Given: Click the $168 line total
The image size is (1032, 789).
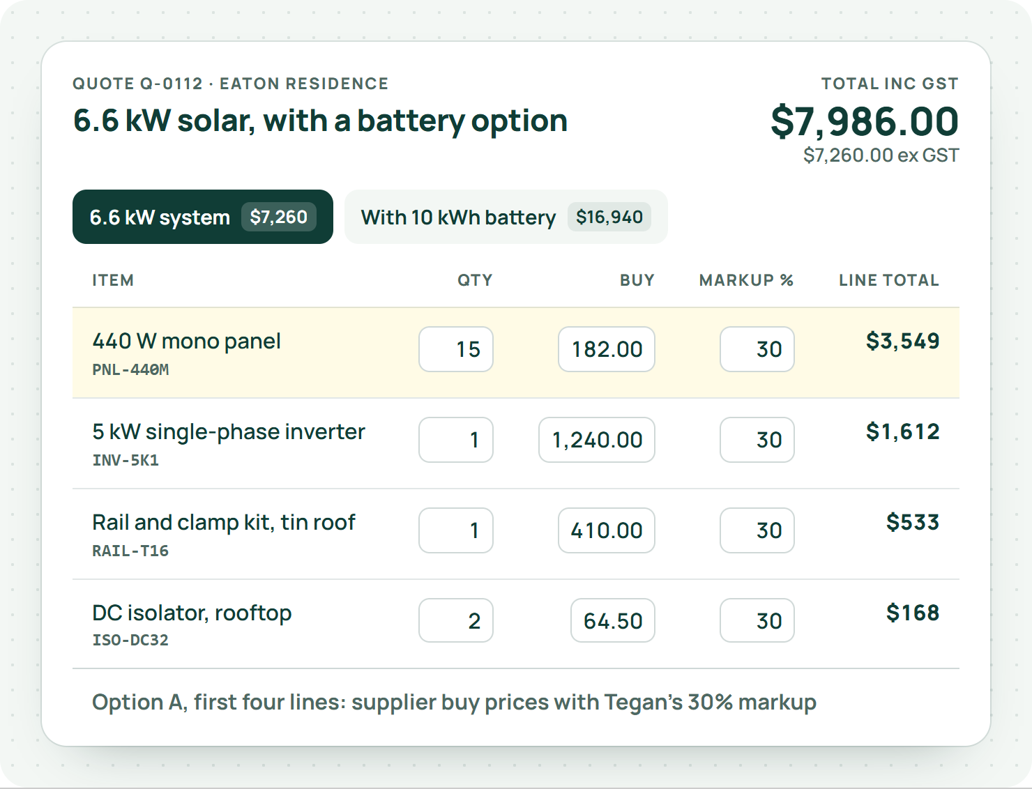Looking at the screenshot, I should point(913,613).
